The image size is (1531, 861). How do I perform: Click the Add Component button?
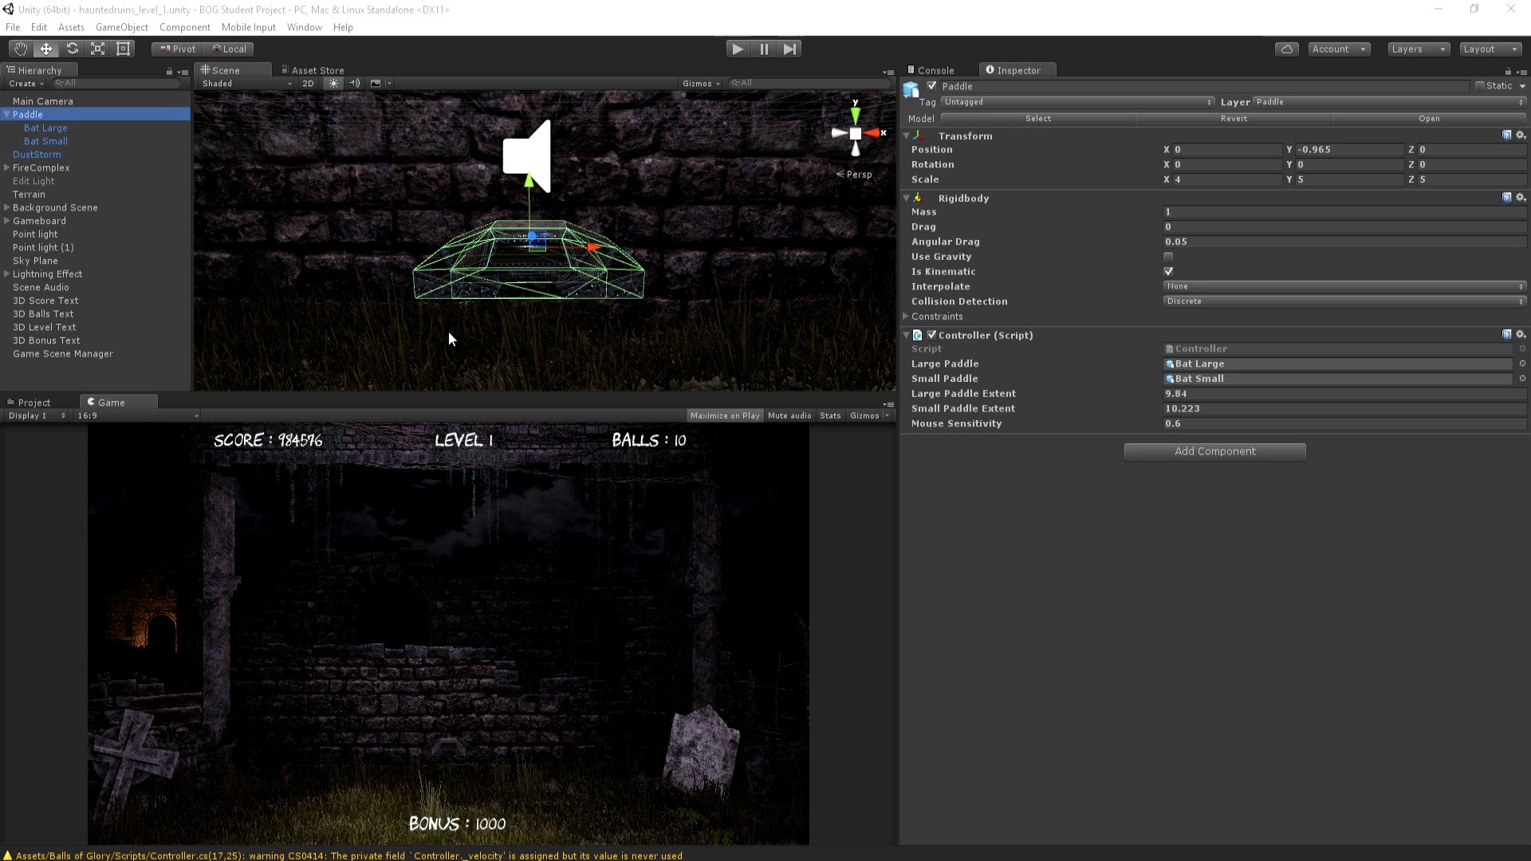[1214, 451]
